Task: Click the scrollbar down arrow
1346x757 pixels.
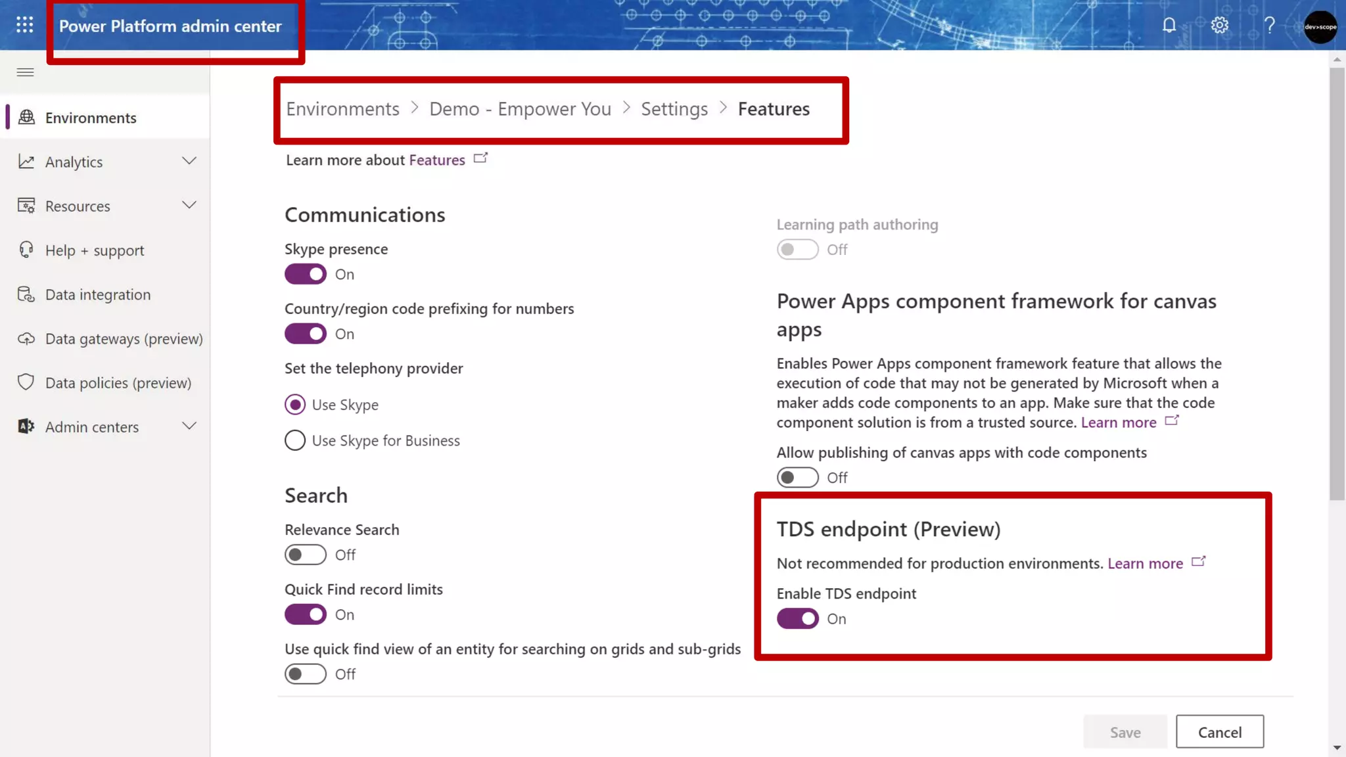Action: click(1337, 748)
